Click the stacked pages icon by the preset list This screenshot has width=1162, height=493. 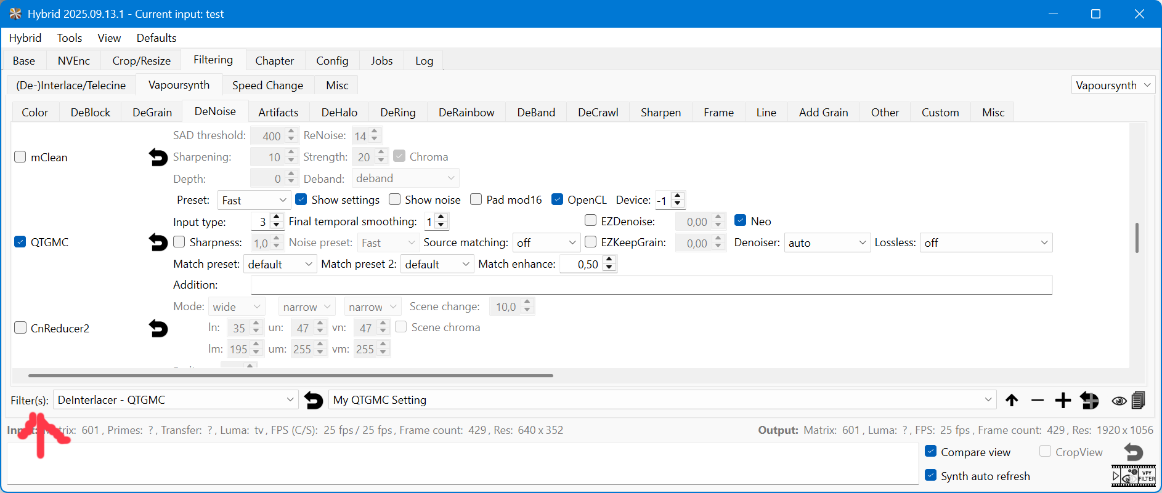[x=1138, y=401]
